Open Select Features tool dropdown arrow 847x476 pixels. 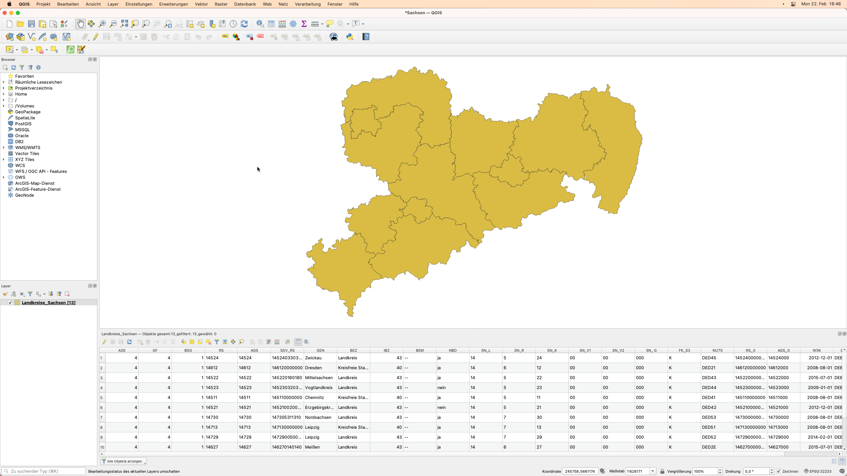coord(17,50)
